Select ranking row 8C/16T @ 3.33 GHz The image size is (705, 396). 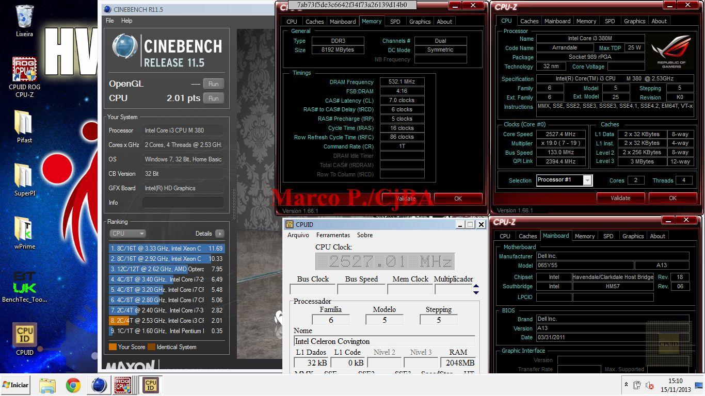pyautogui.click(x=166, y=249)
